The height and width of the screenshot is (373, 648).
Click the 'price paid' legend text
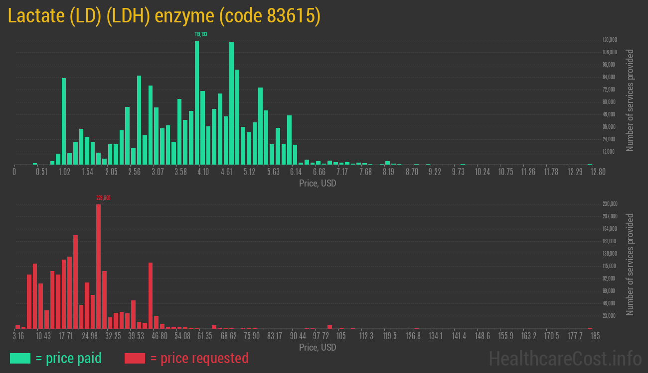(x=69, y=358)
